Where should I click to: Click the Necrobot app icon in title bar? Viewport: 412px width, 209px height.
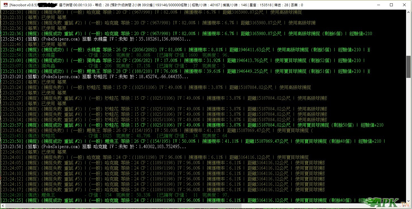point(5,5)
